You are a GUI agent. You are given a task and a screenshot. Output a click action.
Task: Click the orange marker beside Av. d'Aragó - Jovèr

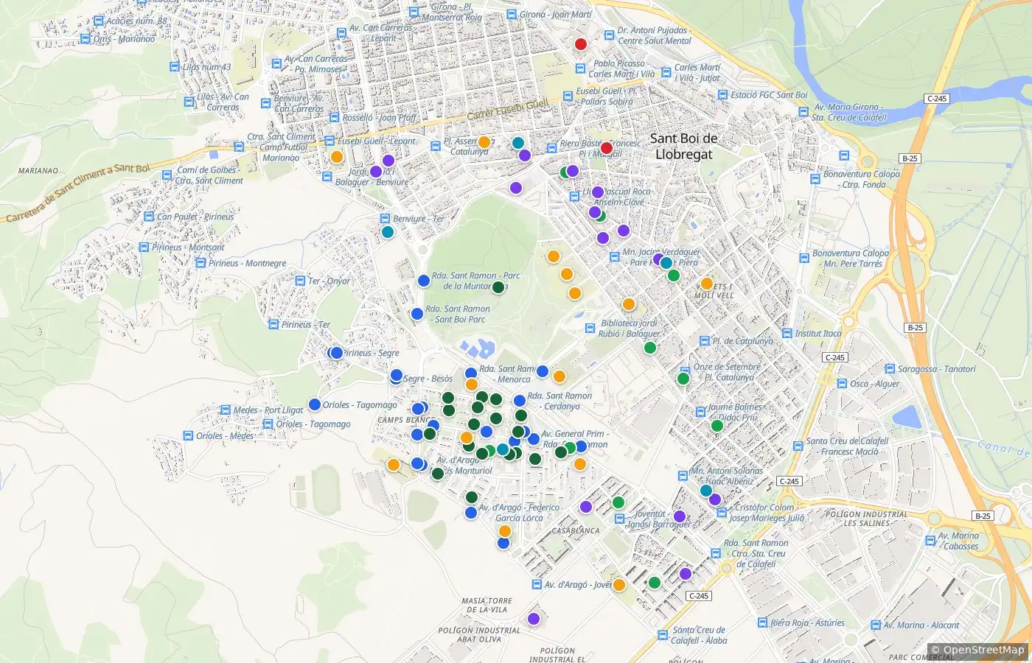[619, 585]
